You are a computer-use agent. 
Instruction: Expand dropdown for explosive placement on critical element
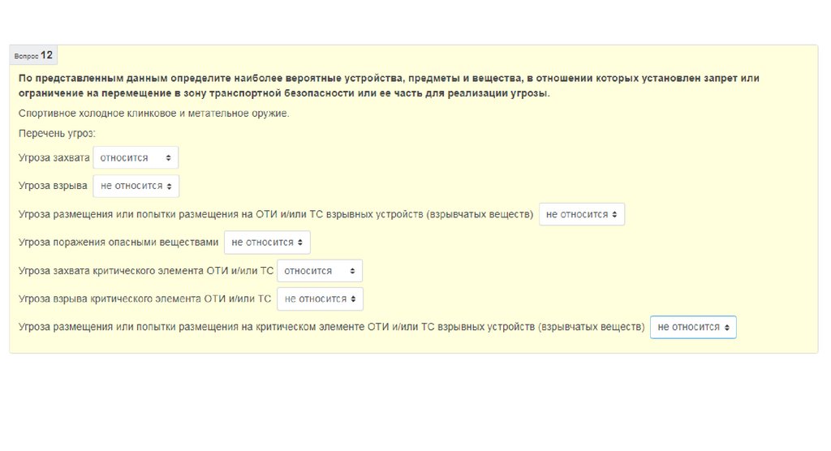click(693, 327)
